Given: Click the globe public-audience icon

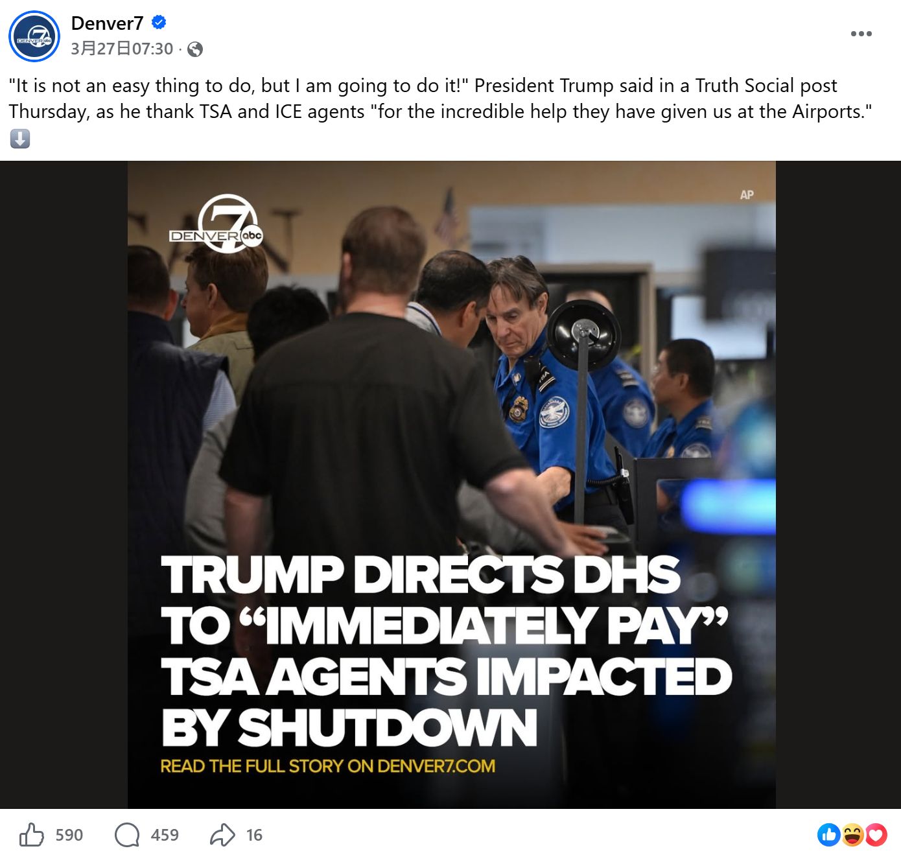Looking at the screenshot, I should tap(194, 49).
